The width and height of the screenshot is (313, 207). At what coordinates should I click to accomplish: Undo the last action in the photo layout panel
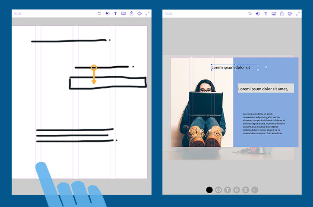pyautogui.click(x=250, y=13)
